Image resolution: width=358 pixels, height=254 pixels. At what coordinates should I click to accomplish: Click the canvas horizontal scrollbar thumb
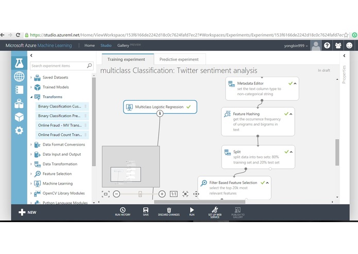pyautogui.click(x=199, y=202)
